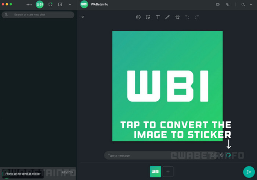The width and height of the screenshot is (257, 180).
Task: Add a sticker to the image
Action: (x=148, y=17)
